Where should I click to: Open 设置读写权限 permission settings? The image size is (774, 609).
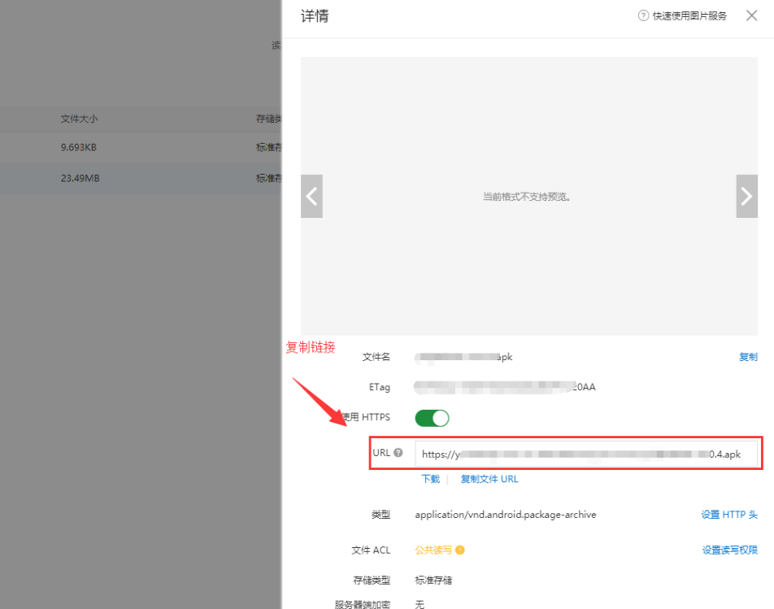[x=729, y=550]
